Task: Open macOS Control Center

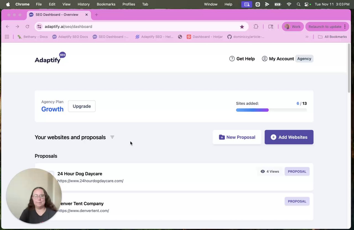Action: click(306, 4)
